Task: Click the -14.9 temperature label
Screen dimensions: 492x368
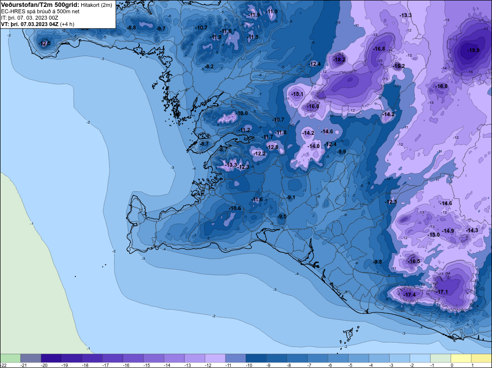Action: point(448,231)
